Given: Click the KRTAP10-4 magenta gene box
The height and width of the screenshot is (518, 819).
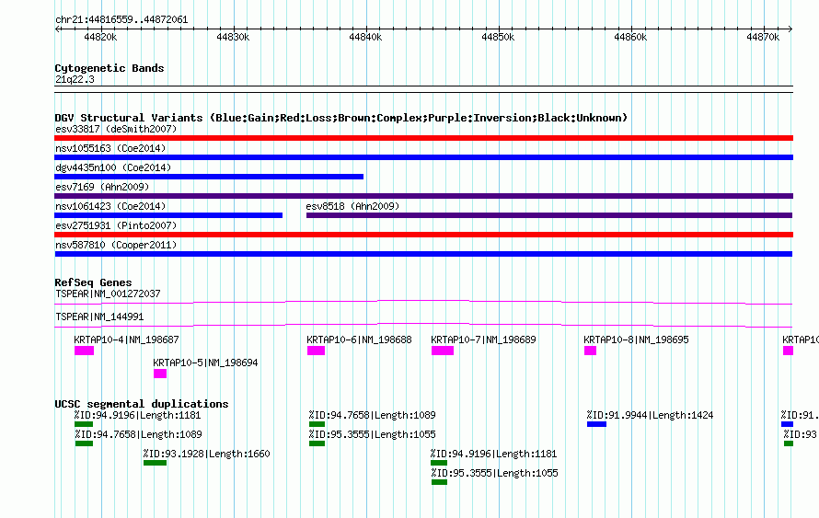Looking at the screenshot, I should (84, 351).
